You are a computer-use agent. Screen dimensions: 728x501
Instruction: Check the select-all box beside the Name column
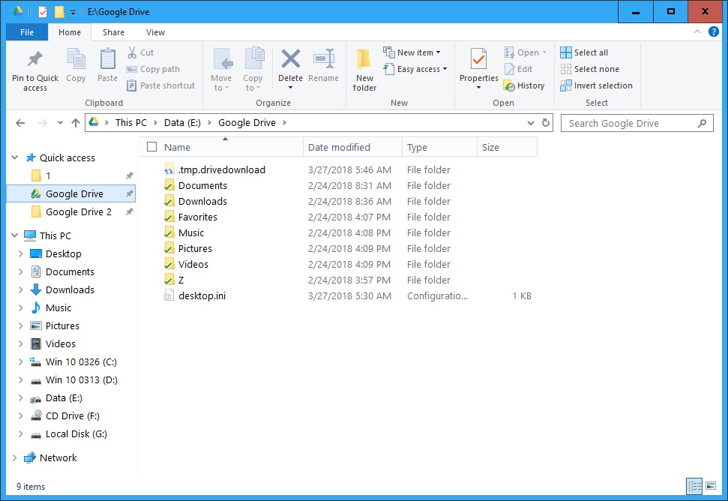coord(150,147)
